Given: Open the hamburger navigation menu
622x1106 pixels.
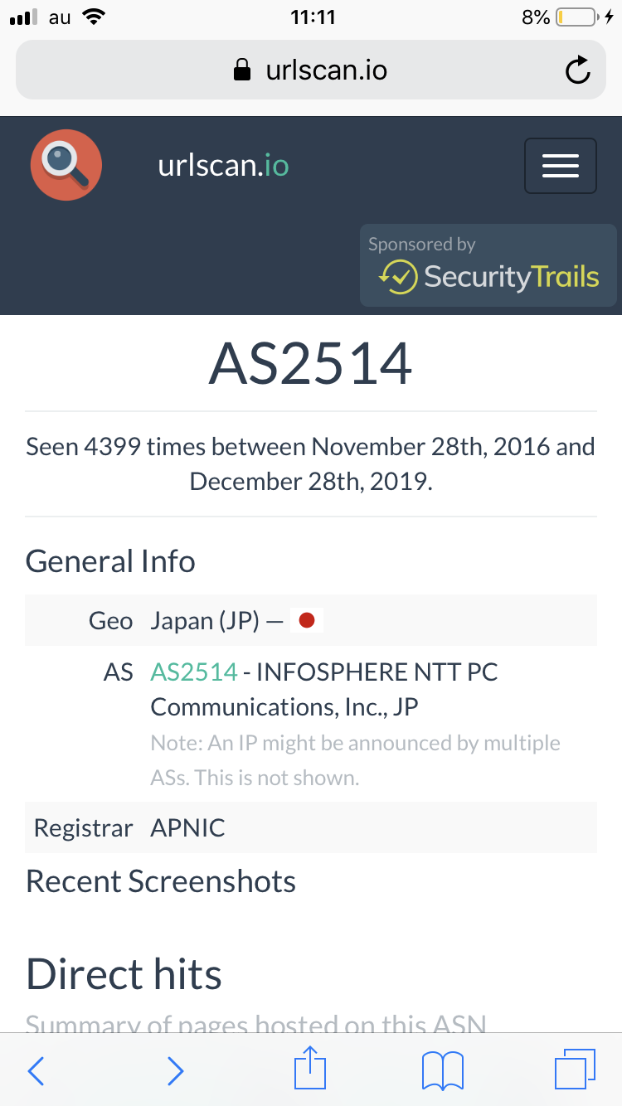Looking at the screenshot, I should (x=560, y=166).
